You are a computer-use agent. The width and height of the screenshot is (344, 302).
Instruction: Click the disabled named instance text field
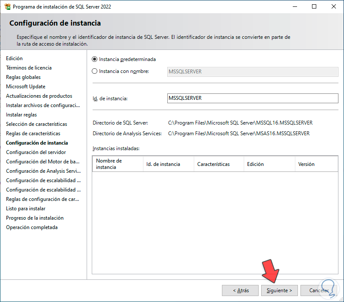click(x=253, y=72)
